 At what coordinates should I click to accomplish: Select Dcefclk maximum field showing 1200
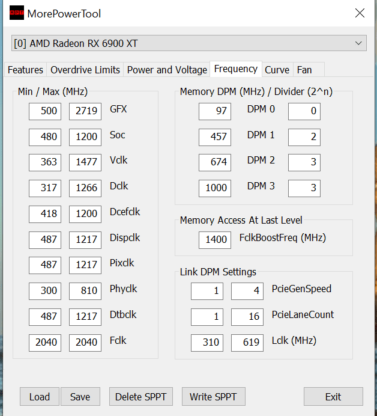point(85,214)
